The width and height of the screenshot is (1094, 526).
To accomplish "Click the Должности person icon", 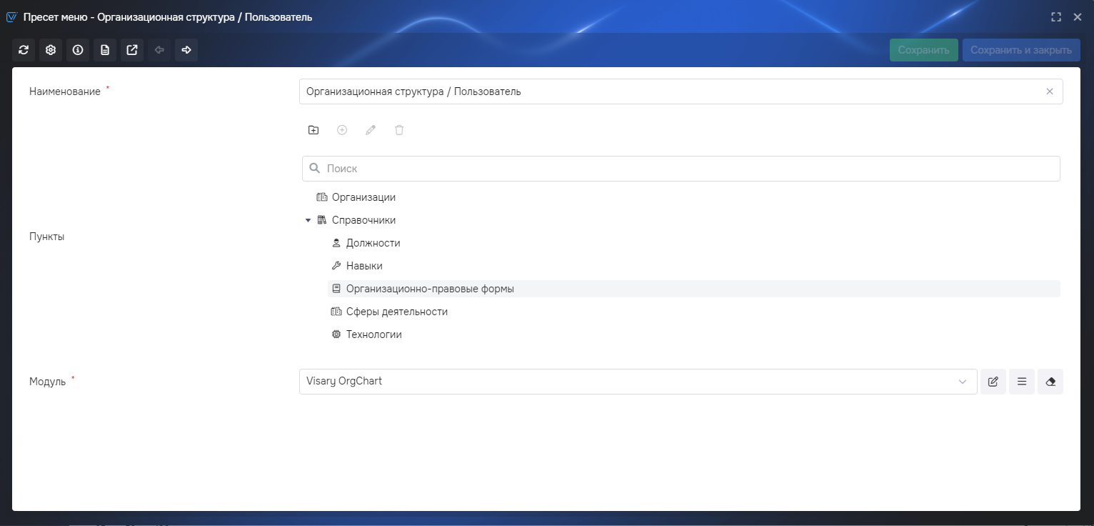I will [336, 243].
